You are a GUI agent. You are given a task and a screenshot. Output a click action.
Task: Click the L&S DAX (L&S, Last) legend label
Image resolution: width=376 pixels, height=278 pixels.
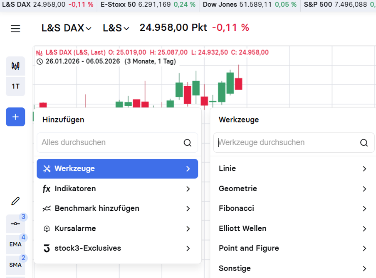click(x=76, y=52)
